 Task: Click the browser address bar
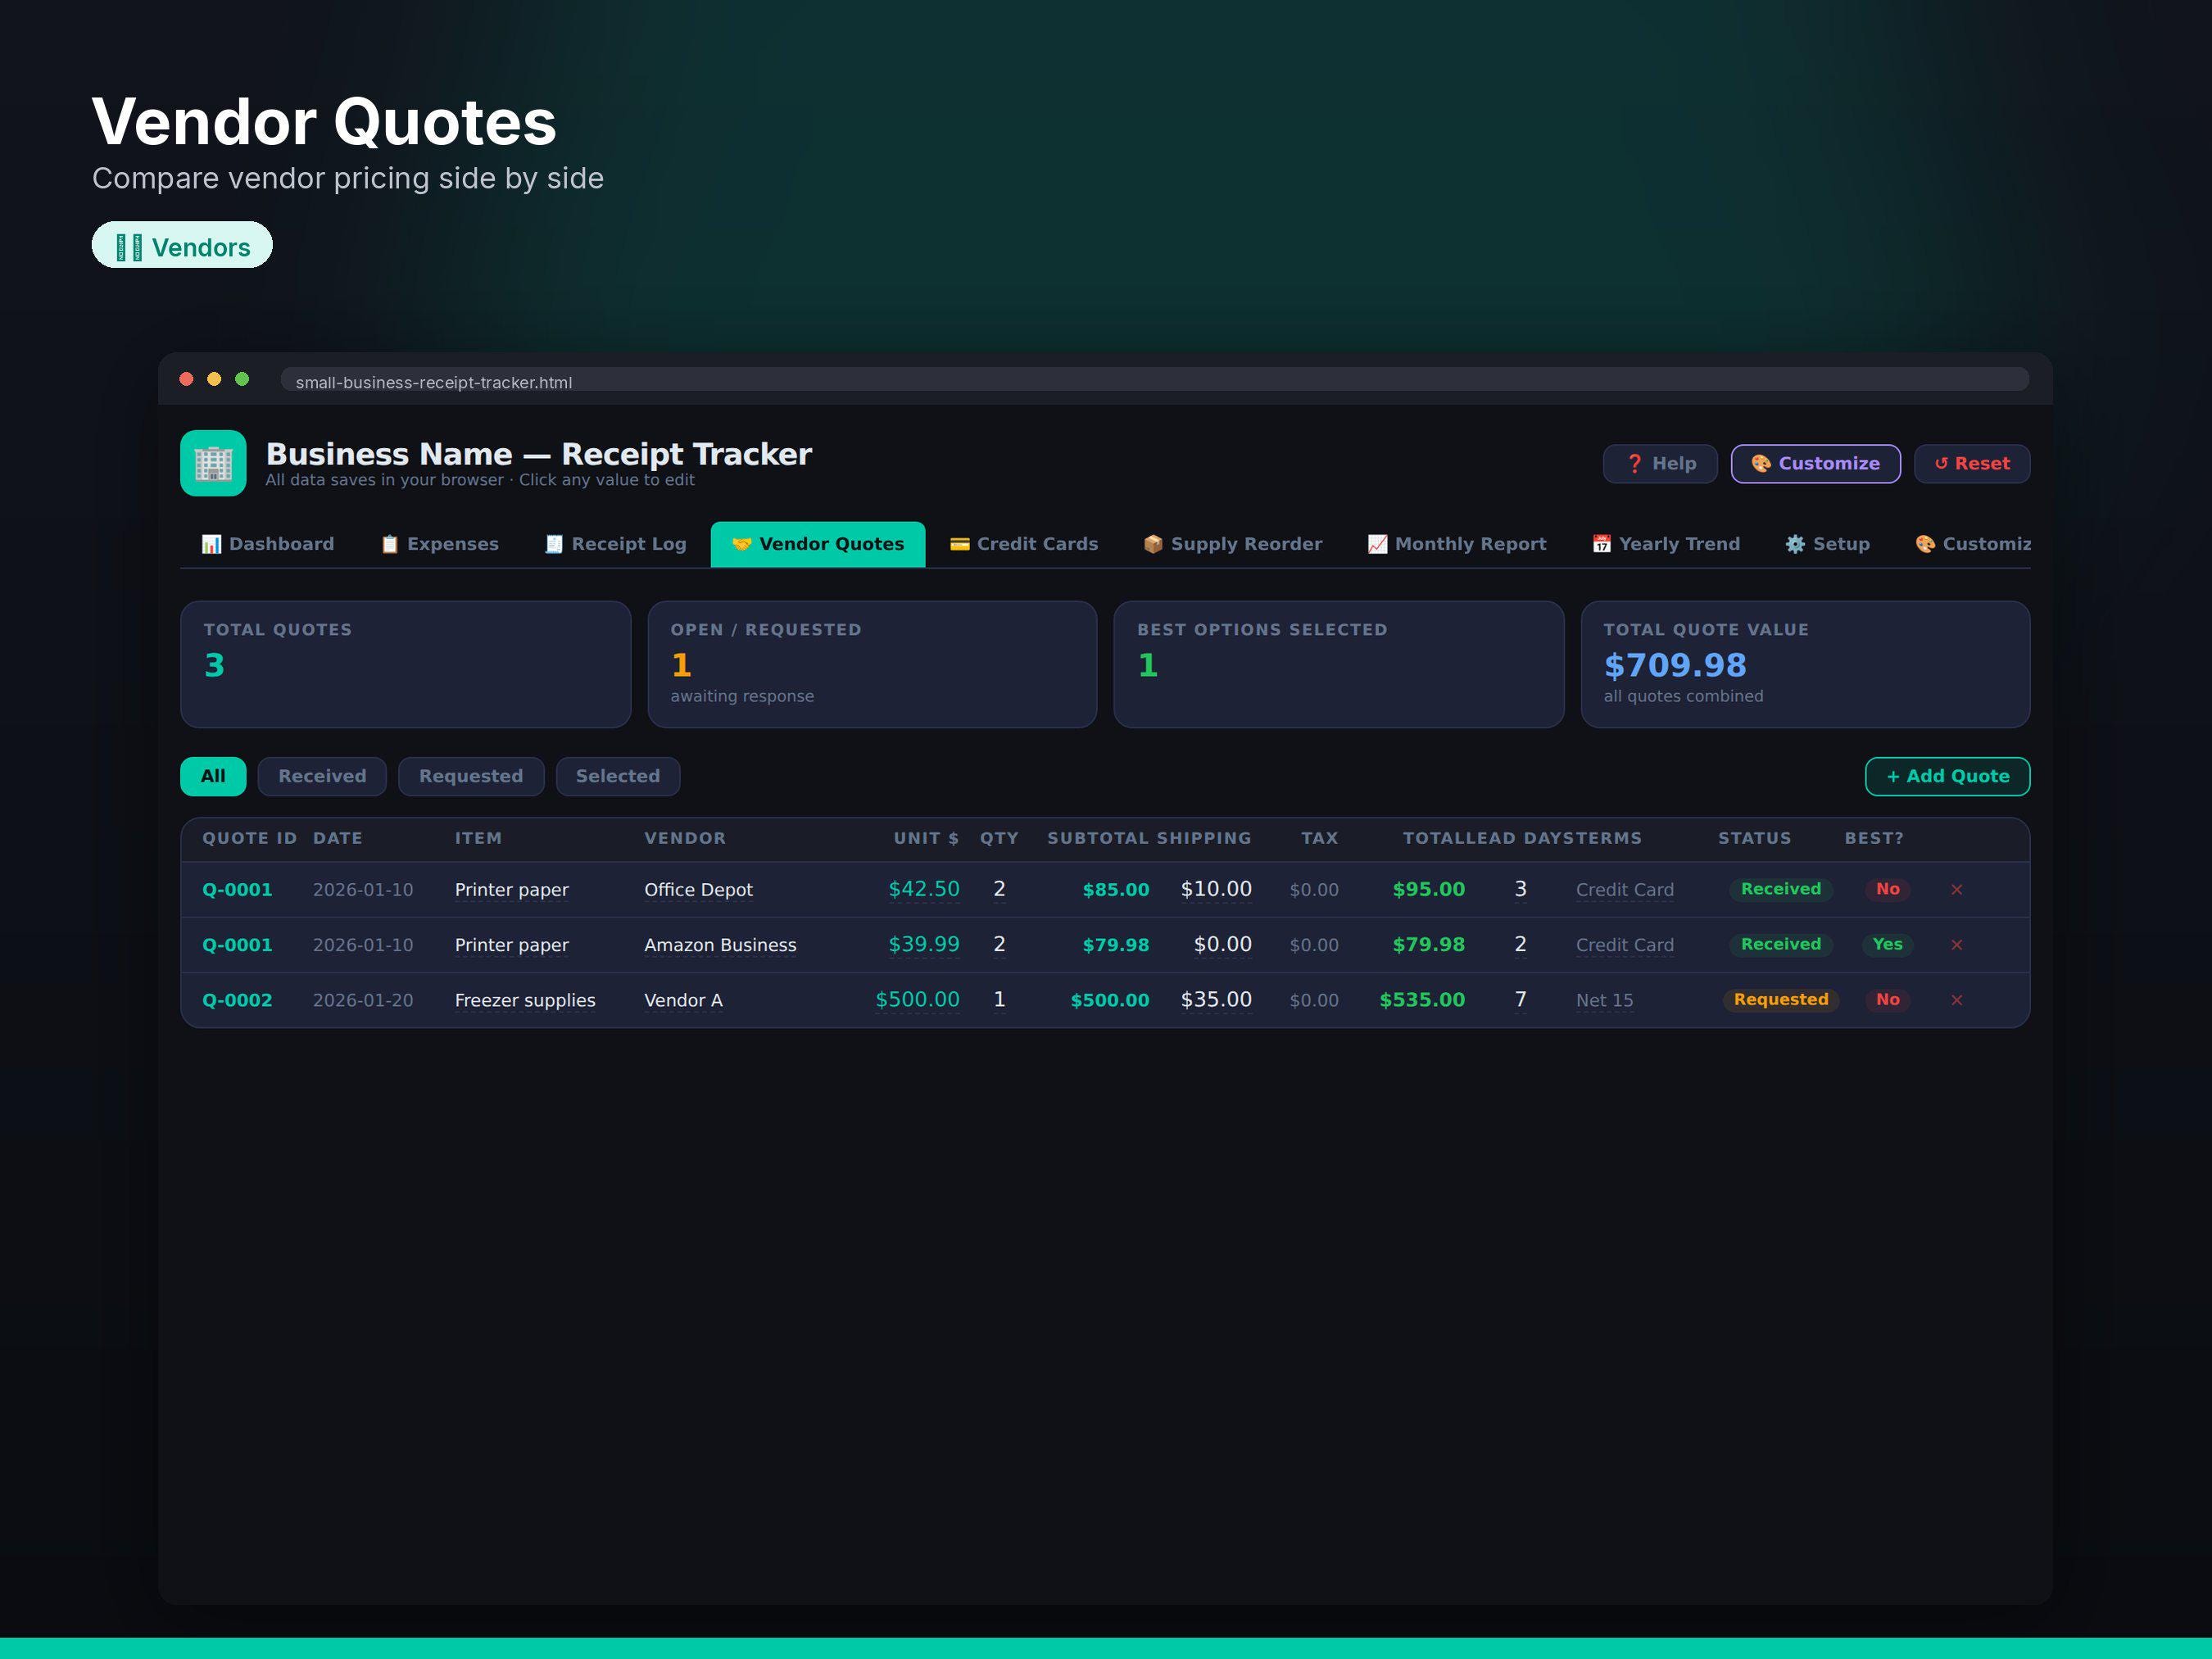(1154, 380)
